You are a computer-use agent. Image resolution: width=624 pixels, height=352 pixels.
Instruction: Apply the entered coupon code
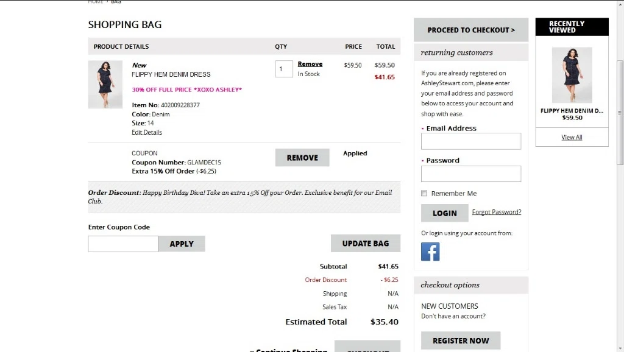click(182, 244)
